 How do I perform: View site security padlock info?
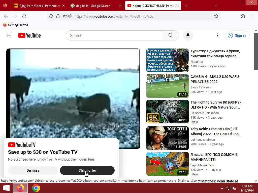(x=58, y=16)
